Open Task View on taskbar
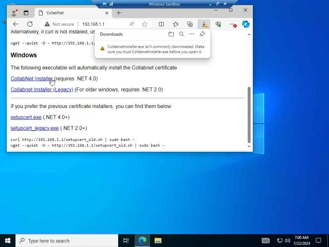Screen dimensions: 329x247 126,241
